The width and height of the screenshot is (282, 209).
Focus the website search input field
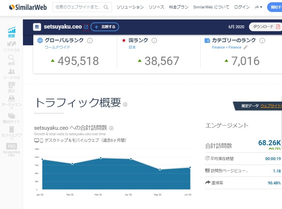(82, 7)
